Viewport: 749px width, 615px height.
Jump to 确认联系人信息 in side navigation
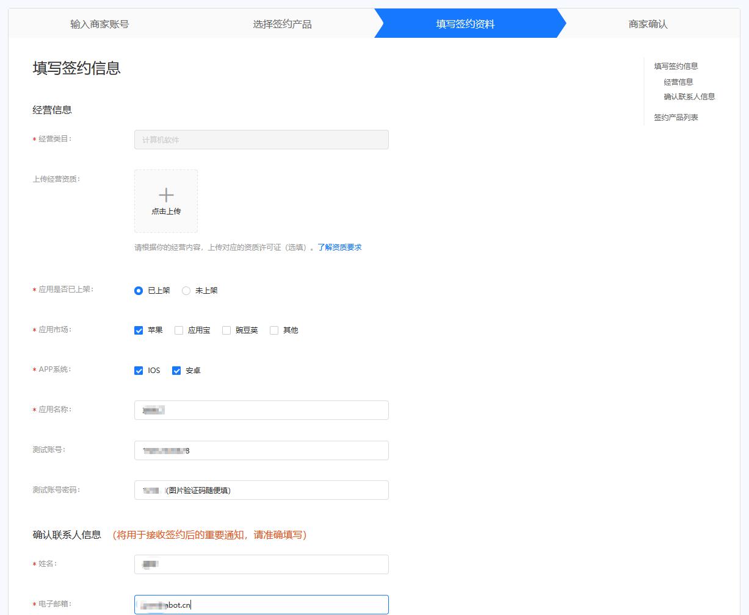click(689, 97)
